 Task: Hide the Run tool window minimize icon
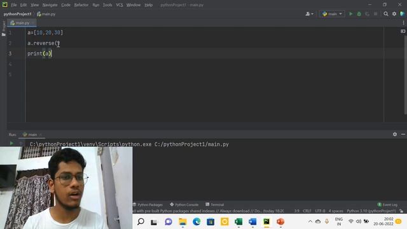(403, 134)
